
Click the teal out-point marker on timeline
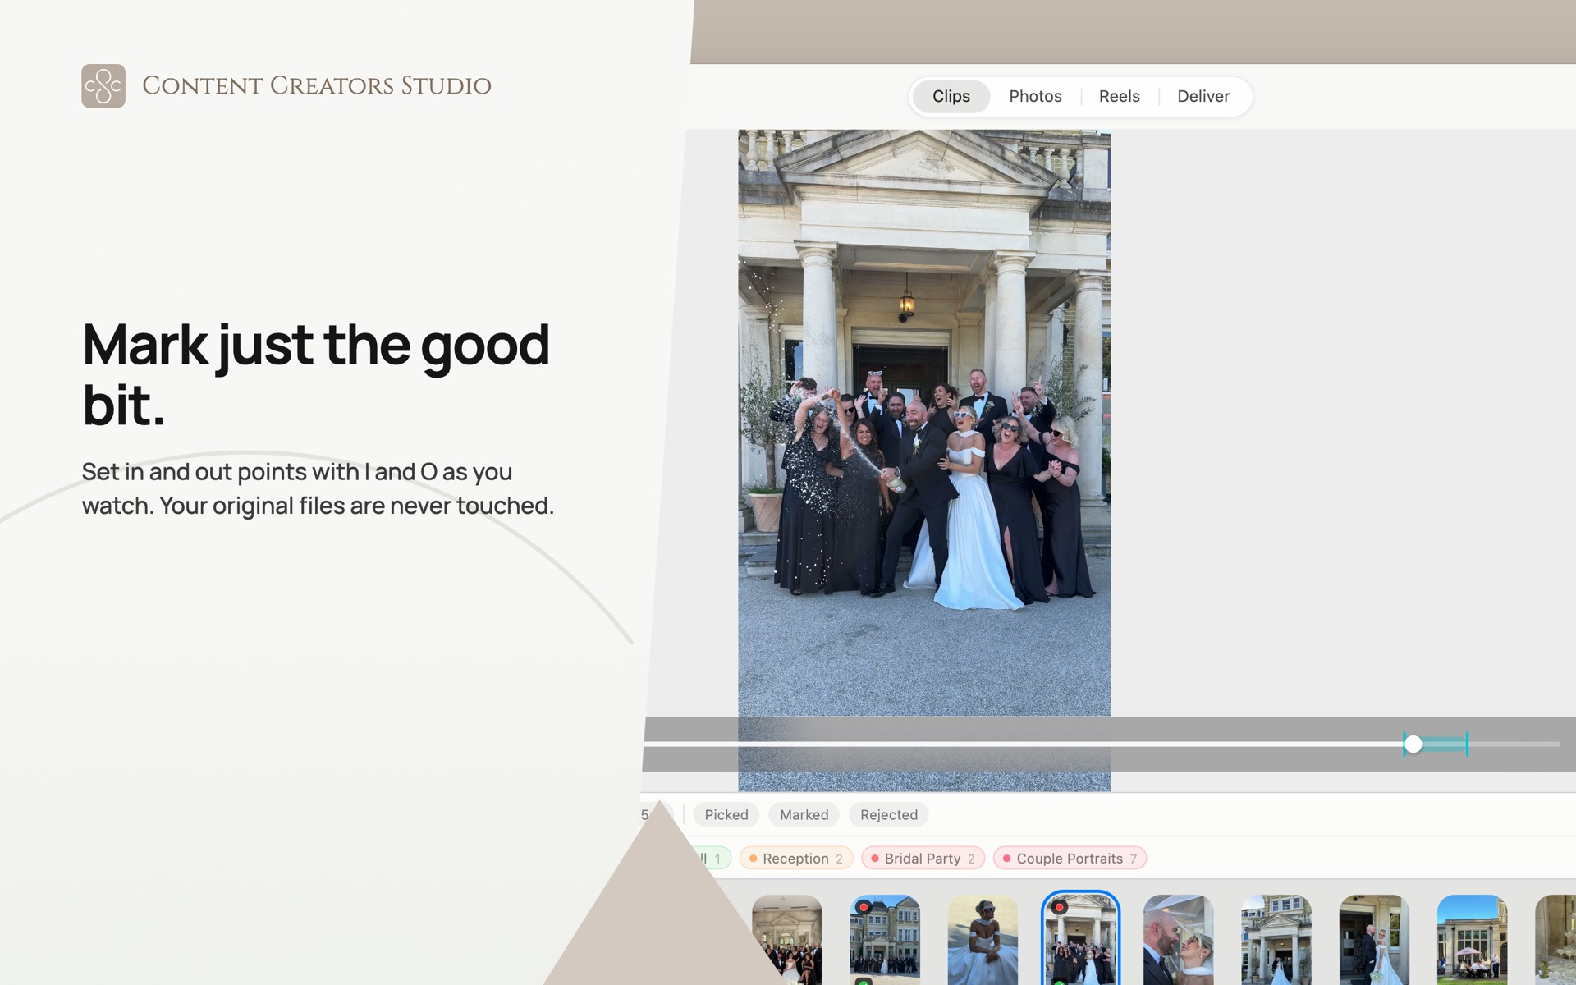point(1467,744)
